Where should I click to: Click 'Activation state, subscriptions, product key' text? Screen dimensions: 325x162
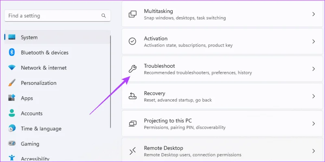[188, 45]
